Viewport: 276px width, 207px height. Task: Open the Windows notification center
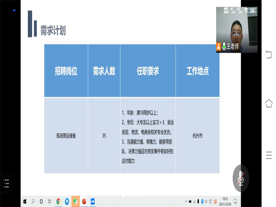coord(235,201)
